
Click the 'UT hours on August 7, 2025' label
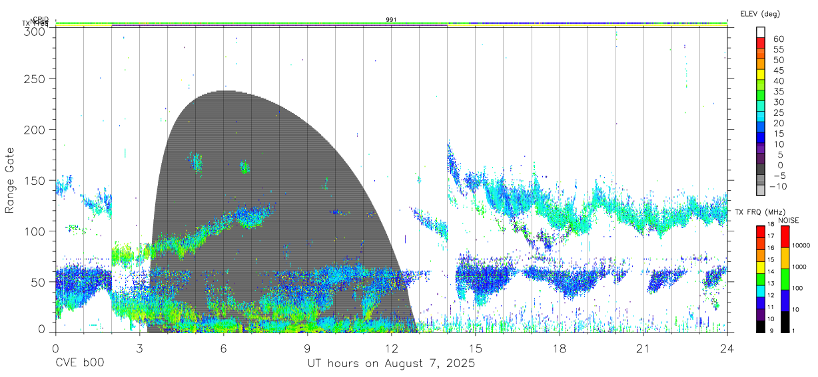391,364
